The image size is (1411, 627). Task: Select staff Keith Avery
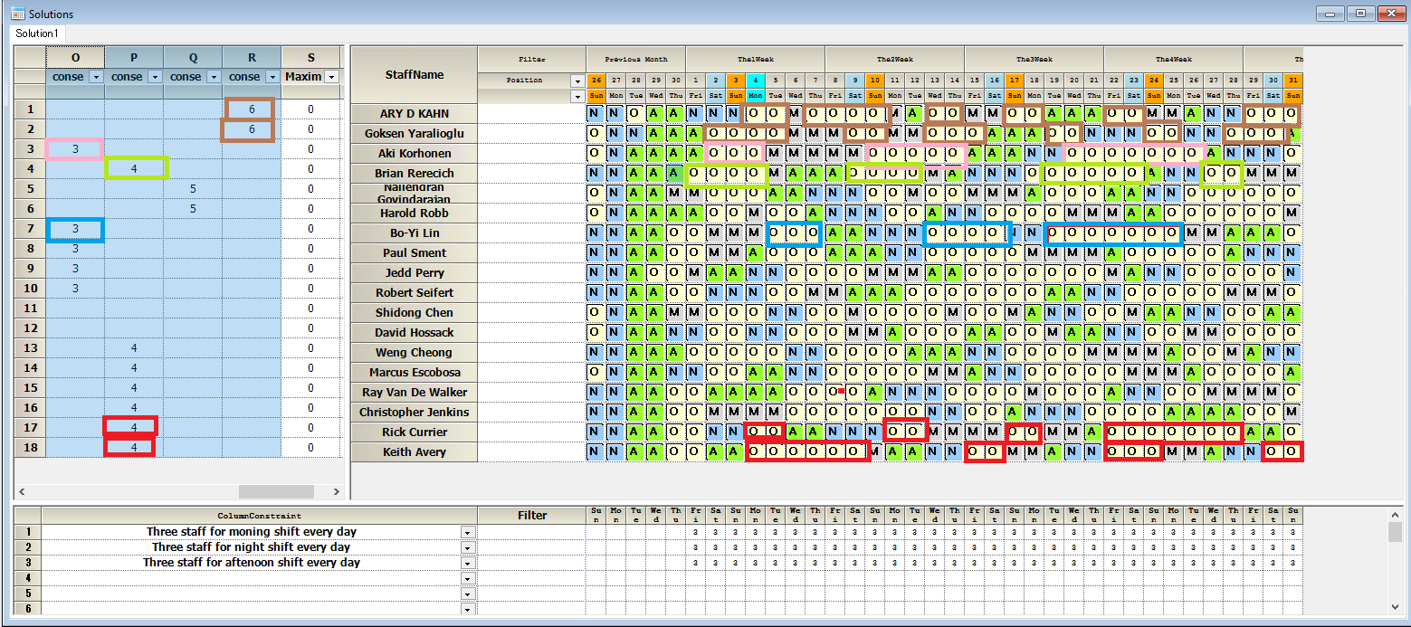415,451
